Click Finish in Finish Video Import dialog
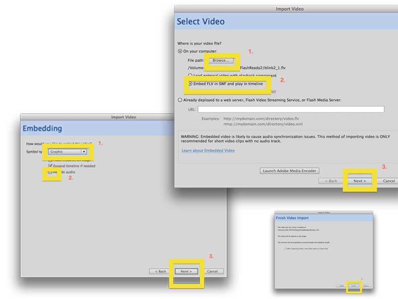The width and height of the screenshot is (398, 299). [354, 286]
